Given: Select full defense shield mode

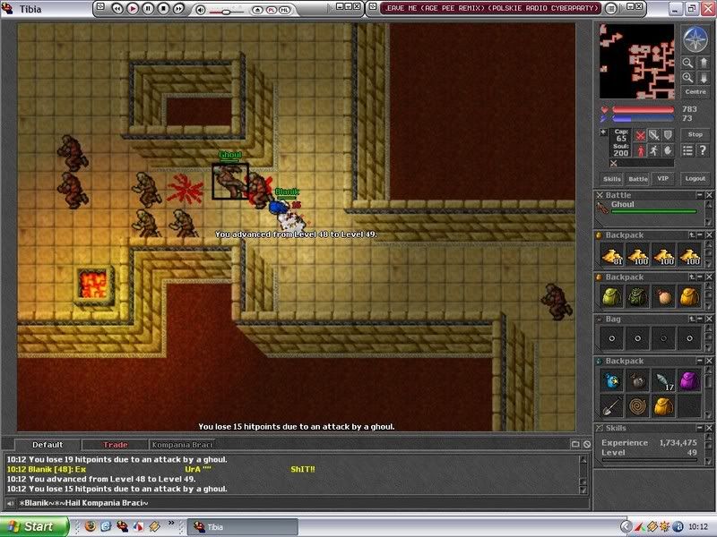Looking at the screenshot, I should pos(668,136).
